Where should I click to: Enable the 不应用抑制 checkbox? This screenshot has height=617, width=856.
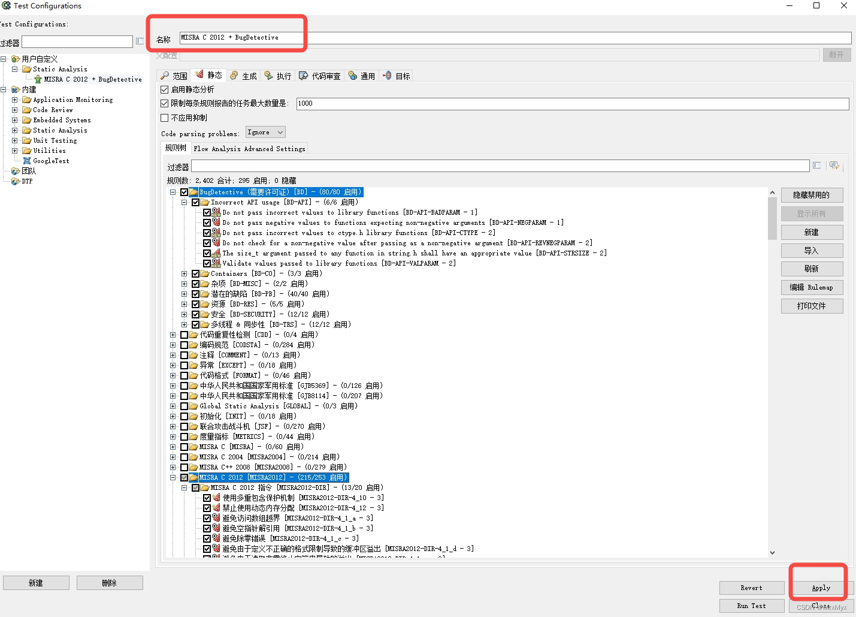(165, 118)
